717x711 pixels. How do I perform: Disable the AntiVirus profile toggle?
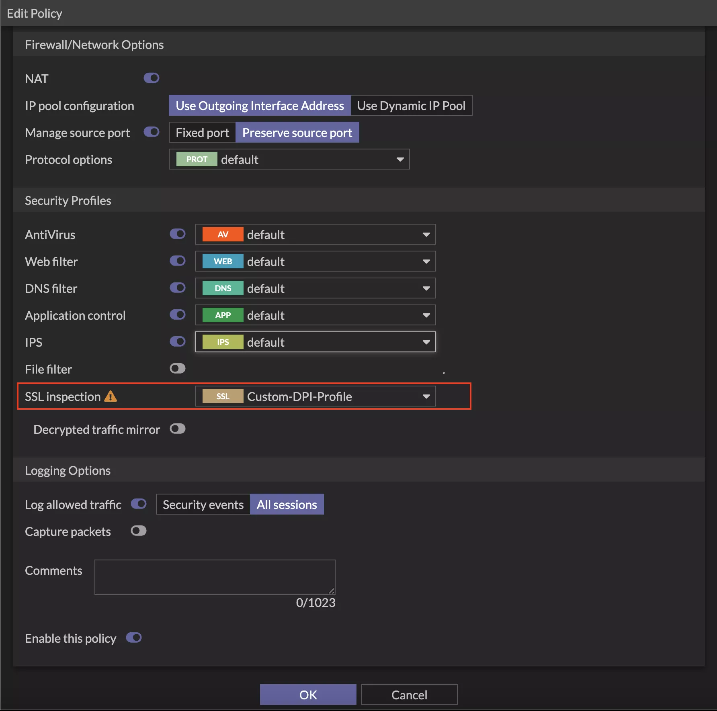click(x=178, y=234)
